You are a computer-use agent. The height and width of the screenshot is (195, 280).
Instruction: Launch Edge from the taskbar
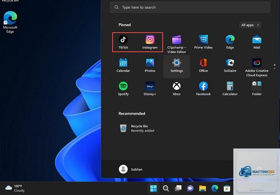coord(215,188)
